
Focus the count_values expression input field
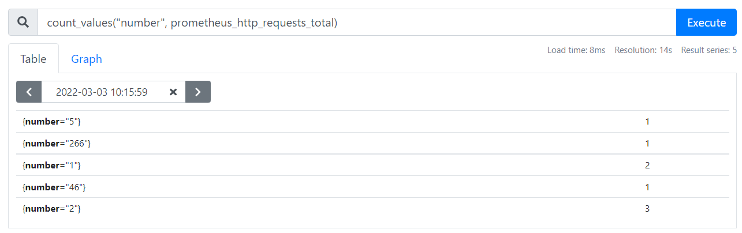[x=357, y=22]
